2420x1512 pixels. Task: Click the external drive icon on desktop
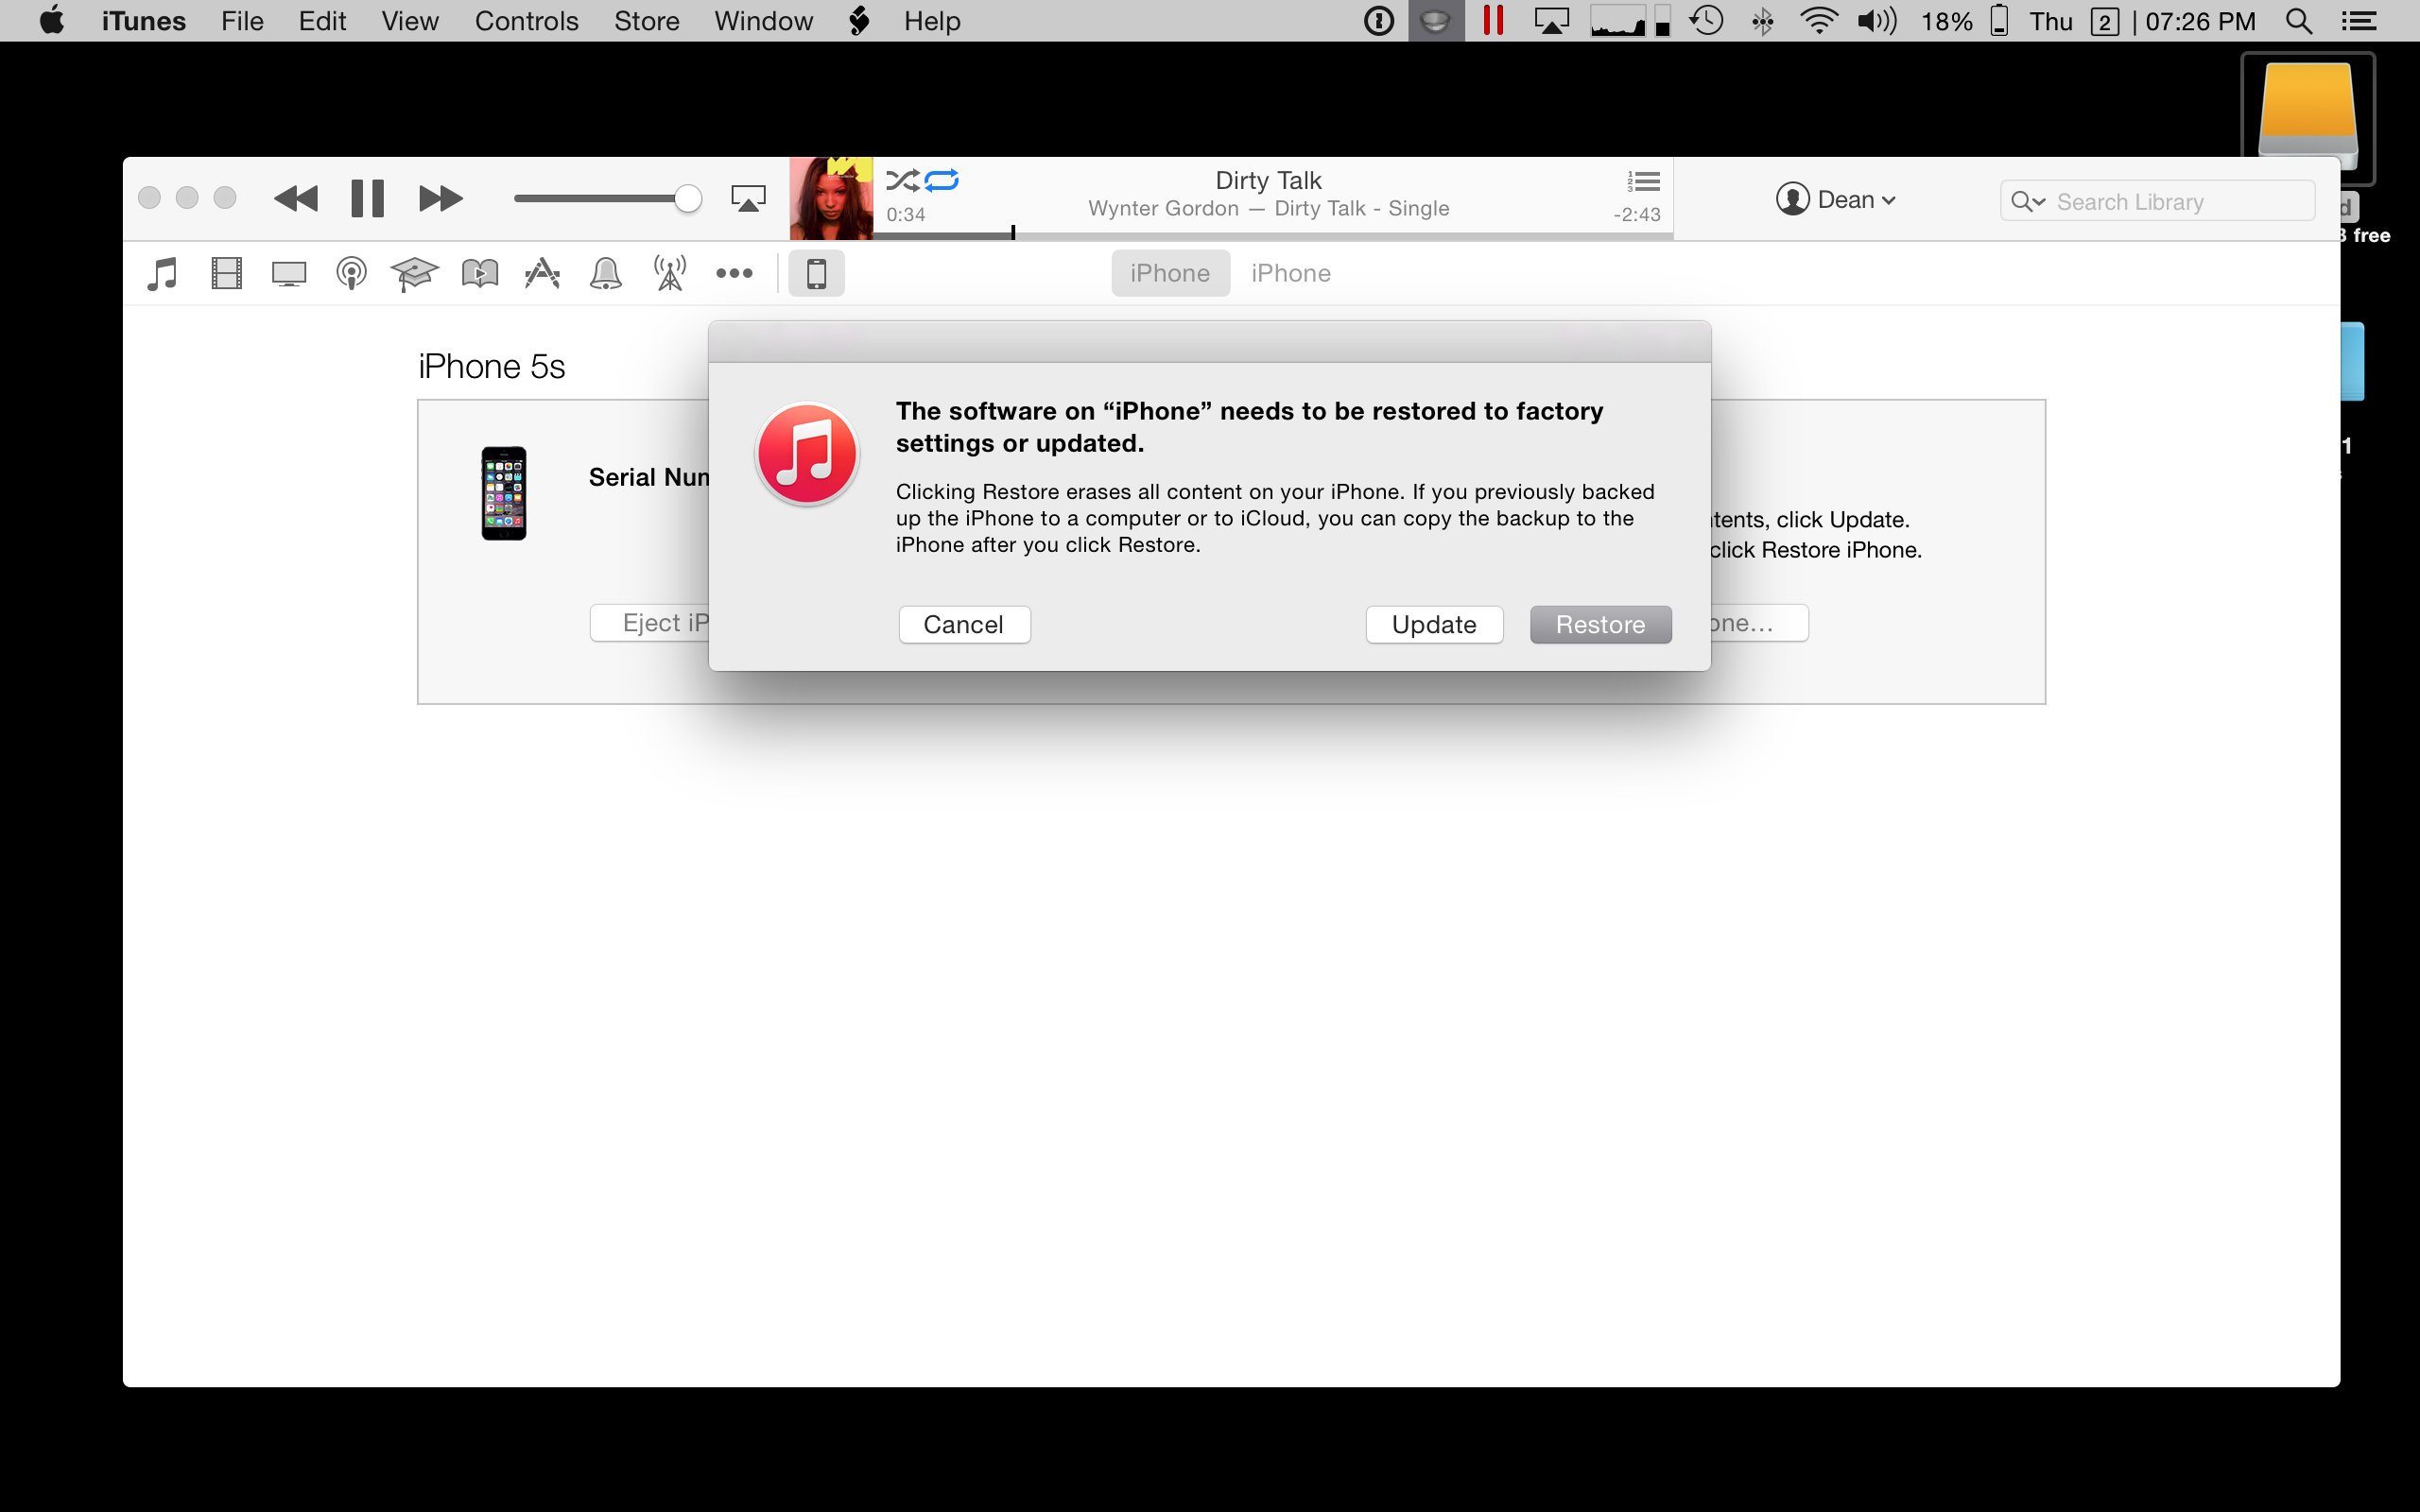pyautogui.click(x=2307, y=118)
